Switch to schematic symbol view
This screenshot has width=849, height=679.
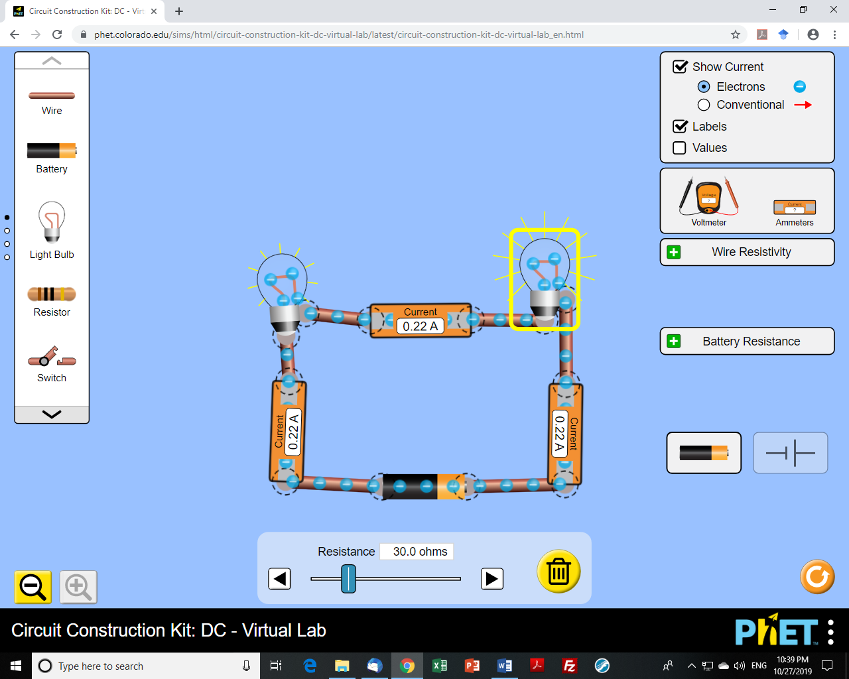pyautogui.click(x=791, y=453)
